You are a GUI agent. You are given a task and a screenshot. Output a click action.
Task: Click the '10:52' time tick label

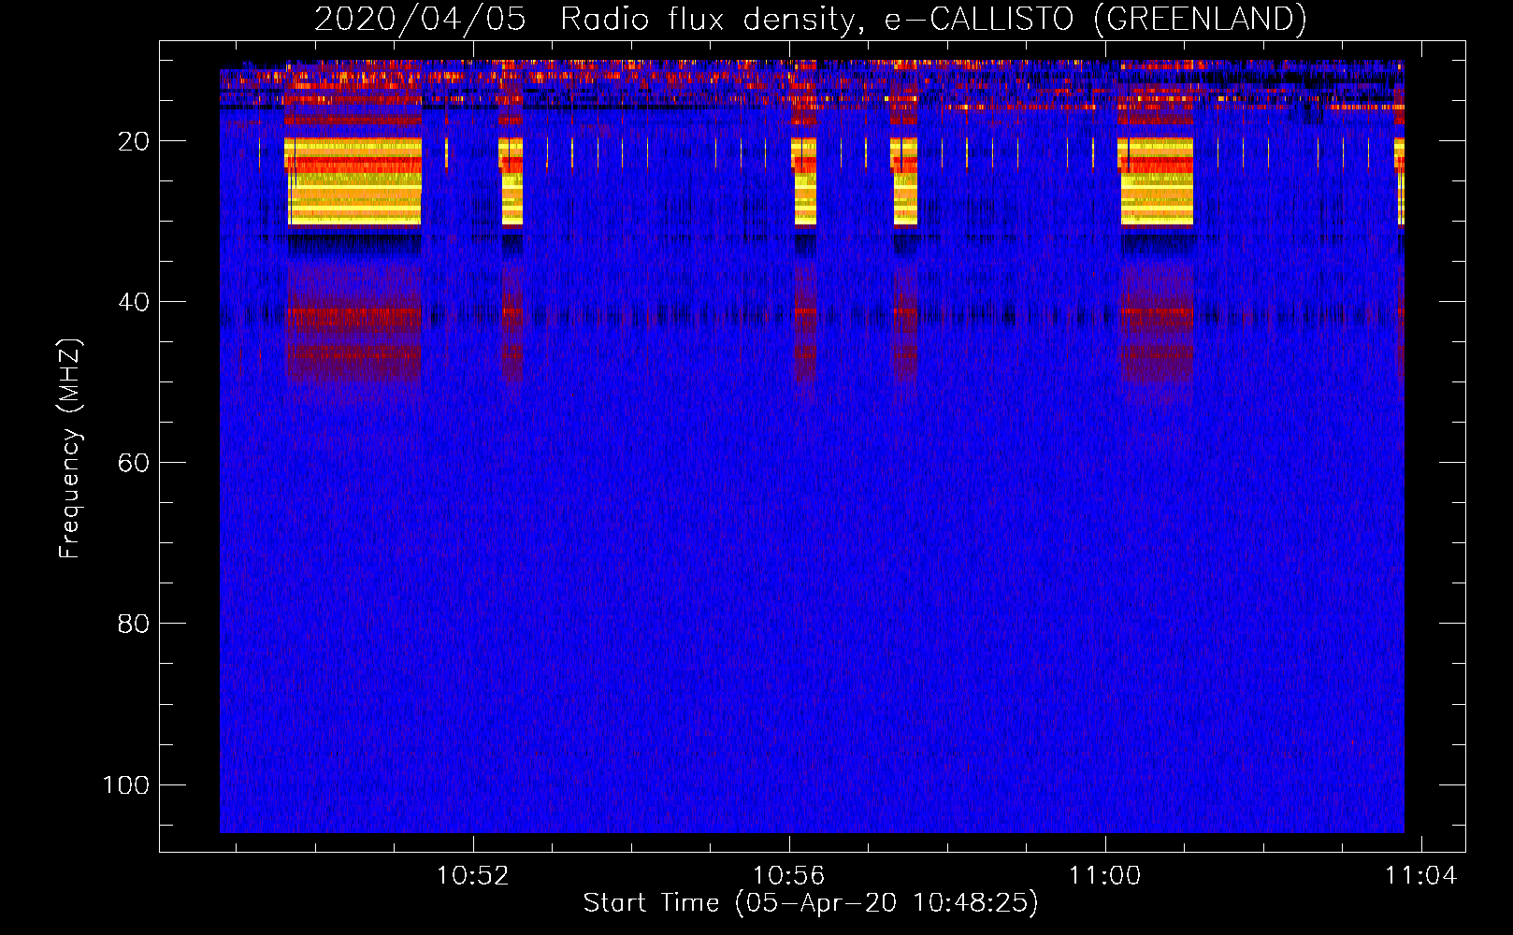[473, 876]
